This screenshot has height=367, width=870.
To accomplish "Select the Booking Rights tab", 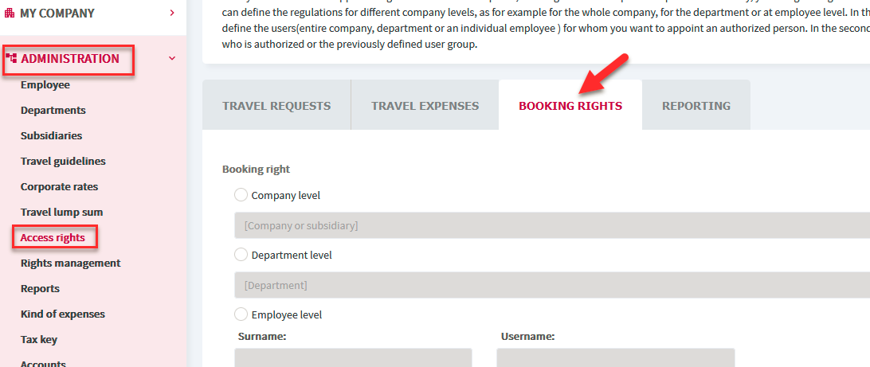I will [x=570, y=106].
